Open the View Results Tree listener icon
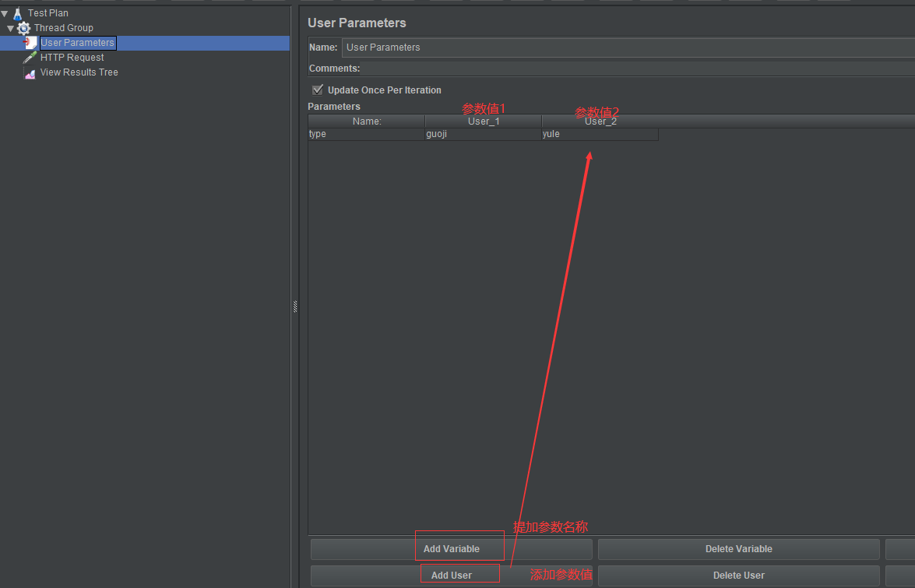This screenshot has height=588, width=915. pyautogui.click(x=30, y=72)
